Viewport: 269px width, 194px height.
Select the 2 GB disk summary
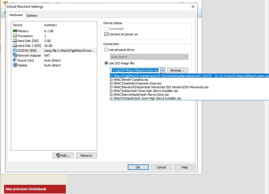point(47,41)
